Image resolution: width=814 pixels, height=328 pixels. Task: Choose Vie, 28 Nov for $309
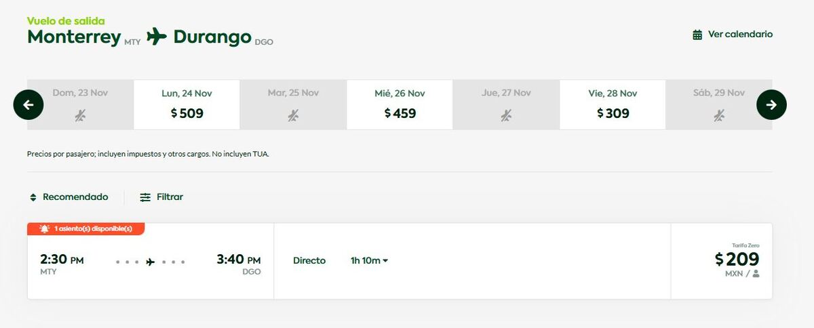[613, 104]
